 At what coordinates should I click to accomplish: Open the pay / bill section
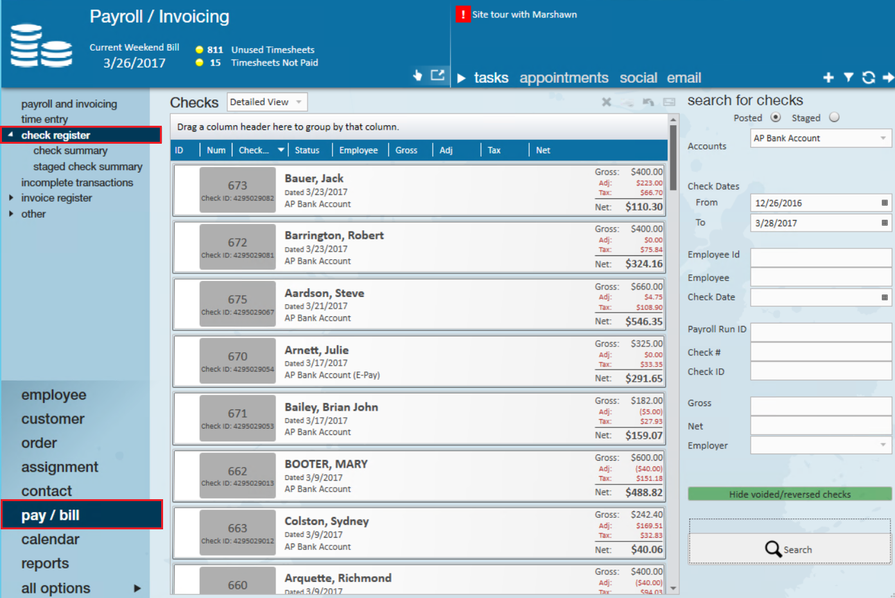[x=82, y=515]
